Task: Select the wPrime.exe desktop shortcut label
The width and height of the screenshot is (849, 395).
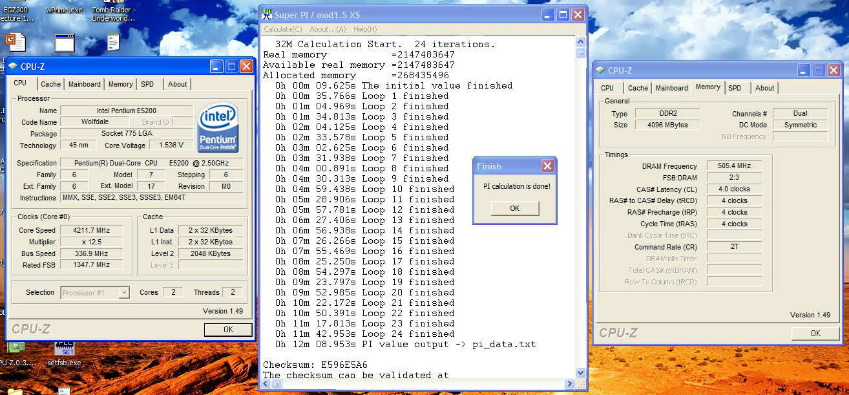Action: click(x=64, y=10)
